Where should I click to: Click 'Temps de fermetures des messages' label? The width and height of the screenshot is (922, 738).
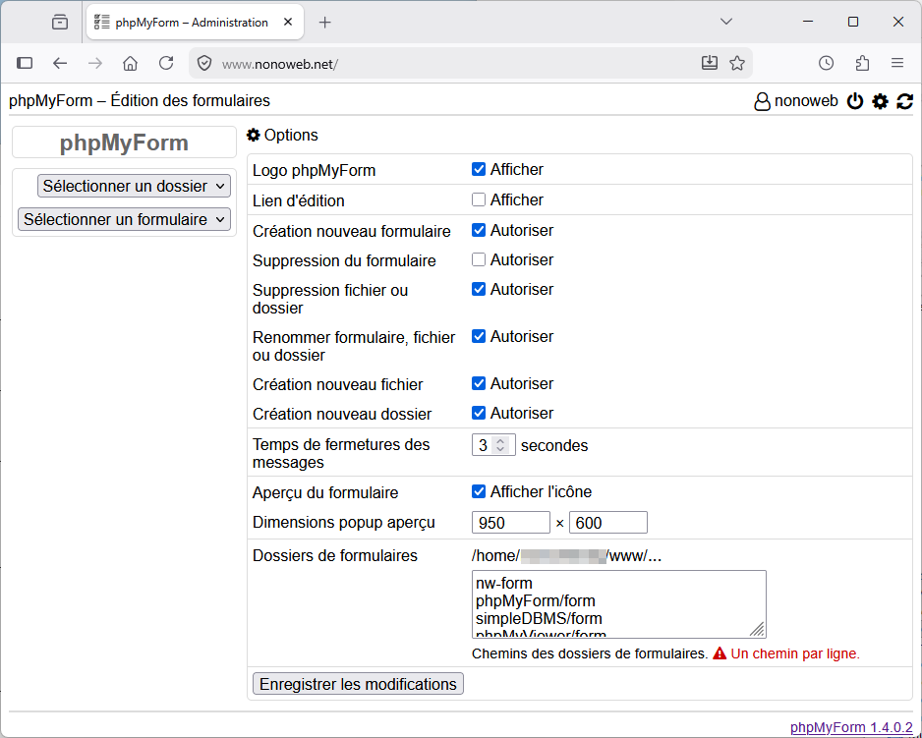[x=341, y=453]
